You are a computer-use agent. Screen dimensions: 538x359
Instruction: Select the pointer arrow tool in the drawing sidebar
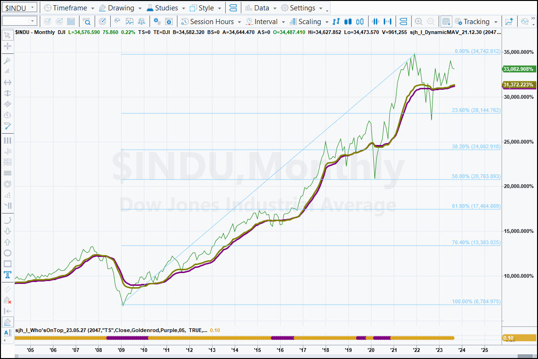point(7,35)
